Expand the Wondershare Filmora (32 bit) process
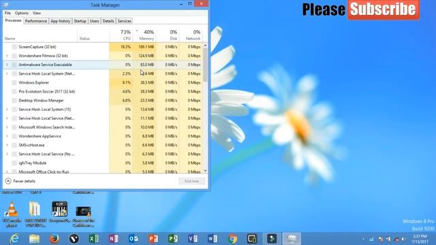Image resolution: width=436 pixels, height=245 pixels. coord(7,56)
